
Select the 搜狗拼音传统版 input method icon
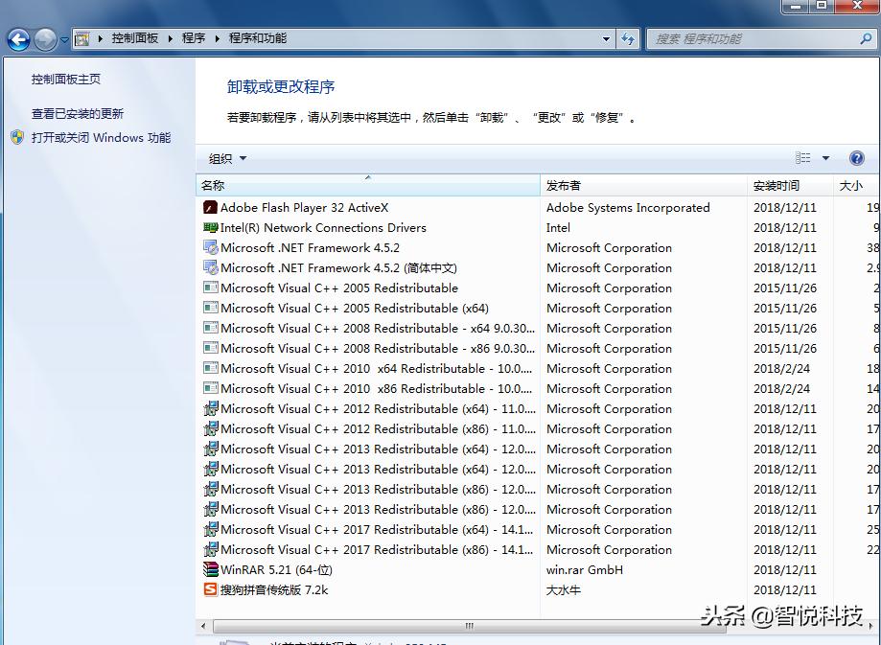[208, 590]
